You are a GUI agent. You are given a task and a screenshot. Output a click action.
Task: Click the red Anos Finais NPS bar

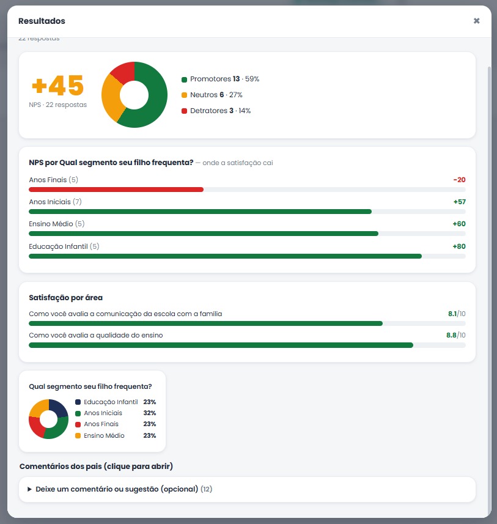116,190
